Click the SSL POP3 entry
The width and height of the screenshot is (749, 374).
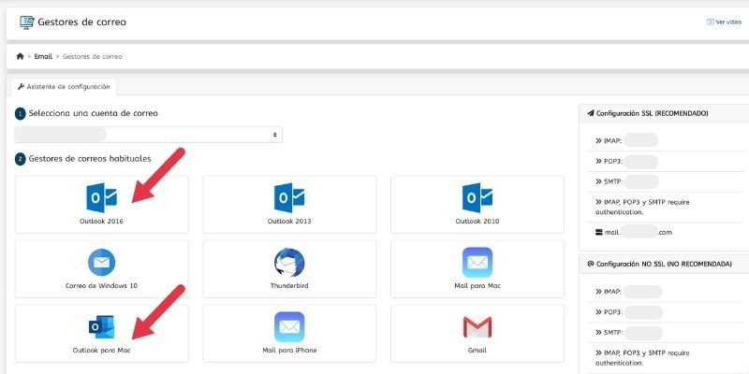point(626,162)
